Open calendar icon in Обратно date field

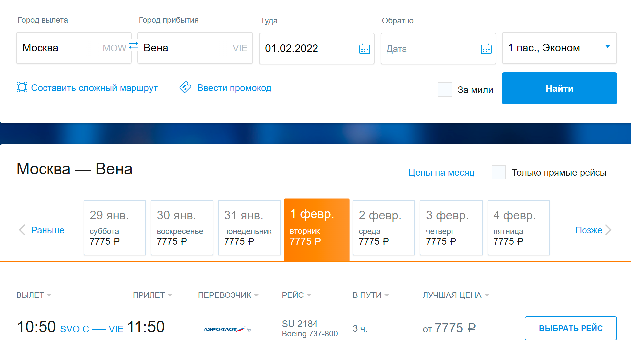tap(486, 49)
